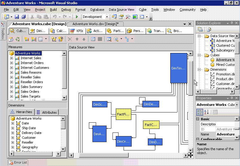Image resolution: width=240 pixels, height=166 pixels.
Task: Click the Name property value field
Action: point(225,134)
